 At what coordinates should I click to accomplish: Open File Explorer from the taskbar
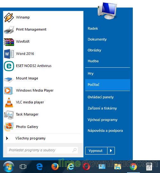coord(118,167)
